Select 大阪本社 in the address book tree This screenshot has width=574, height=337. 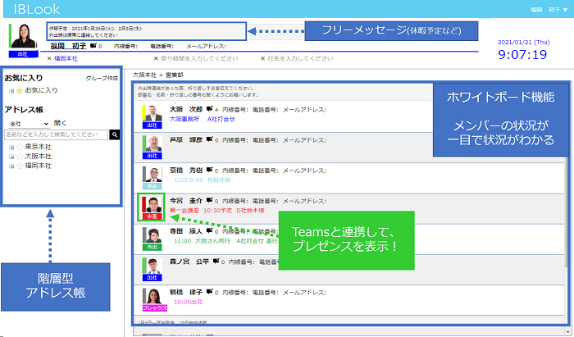point(38,157)
